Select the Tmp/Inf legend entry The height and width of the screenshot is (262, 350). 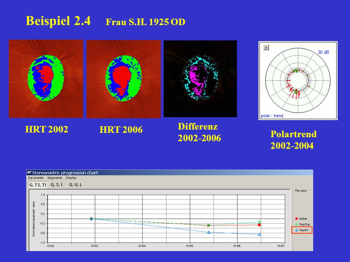[302, 230]
